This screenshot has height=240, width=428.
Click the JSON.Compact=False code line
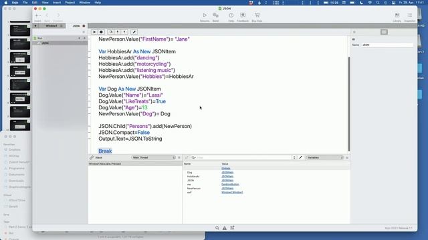[124, 133]
